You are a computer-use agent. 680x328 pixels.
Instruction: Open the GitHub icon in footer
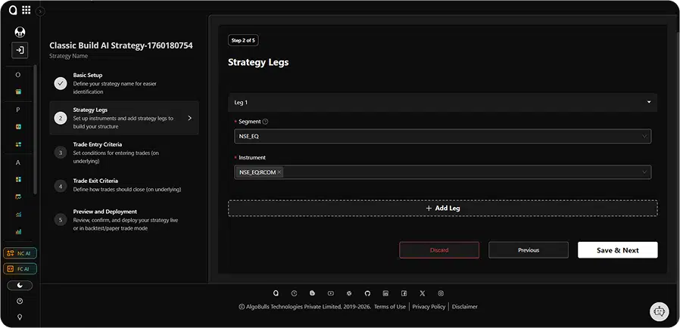click(x=367, y=293)
